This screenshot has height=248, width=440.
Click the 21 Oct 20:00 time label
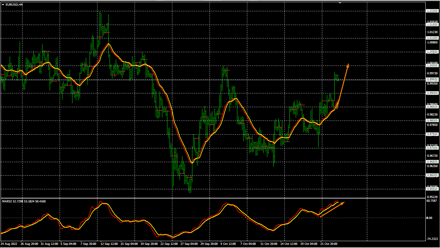coord(329,243)
